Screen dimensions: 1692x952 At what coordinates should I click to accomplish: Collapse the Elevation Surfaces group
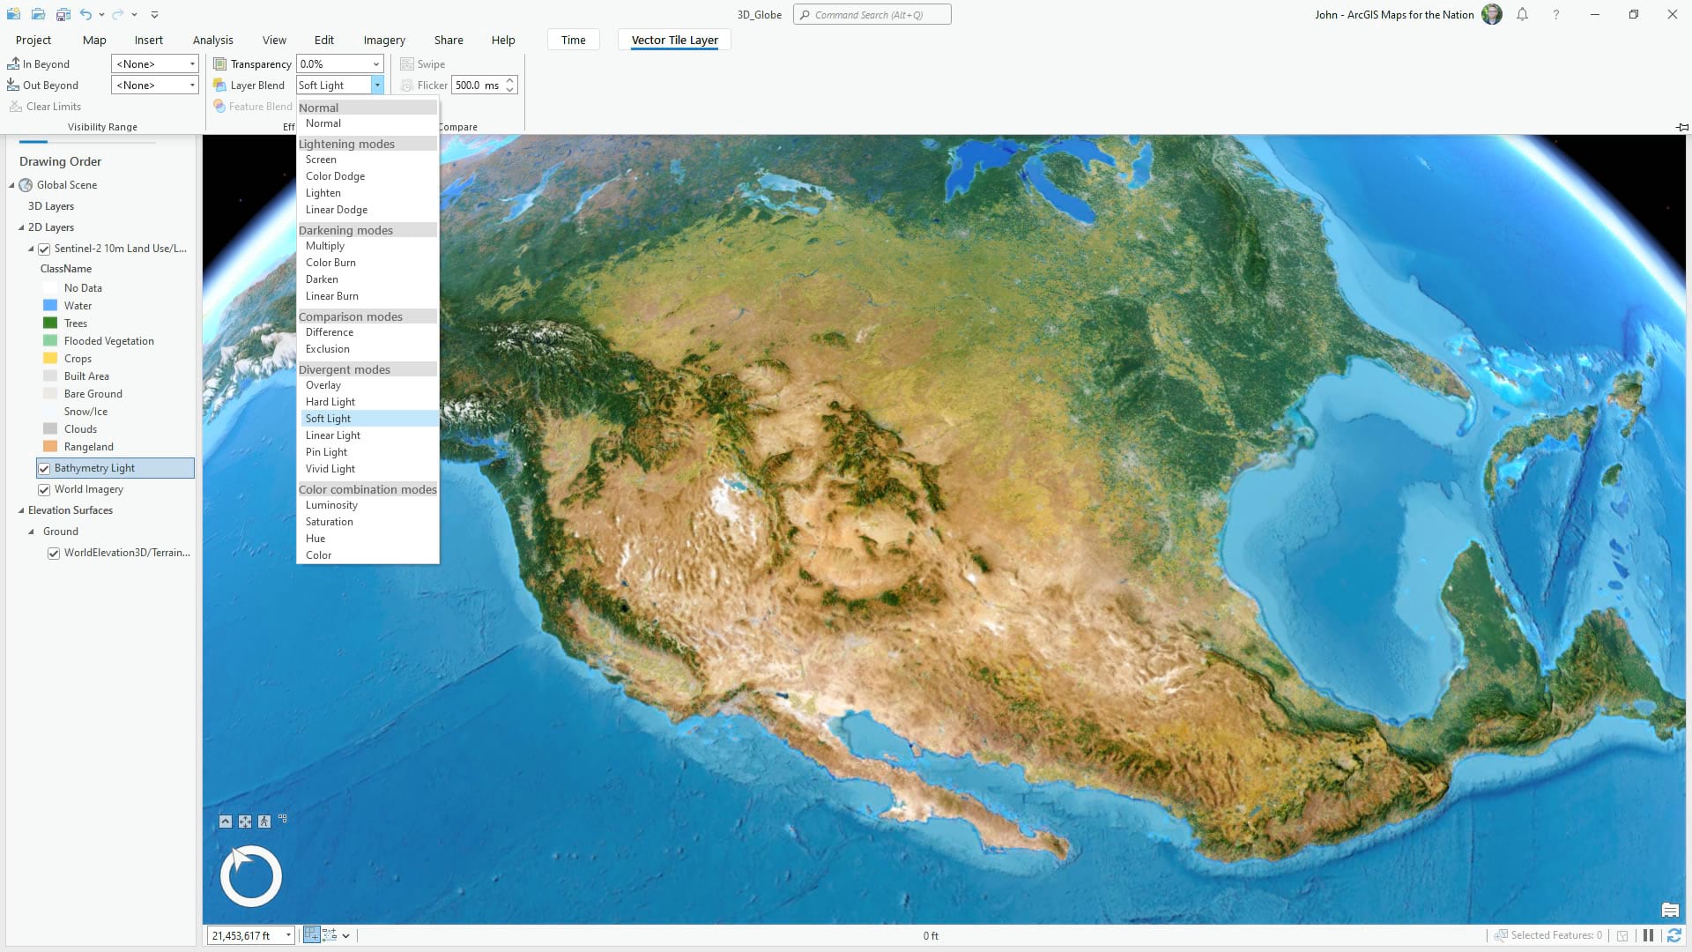coord(21,510)
